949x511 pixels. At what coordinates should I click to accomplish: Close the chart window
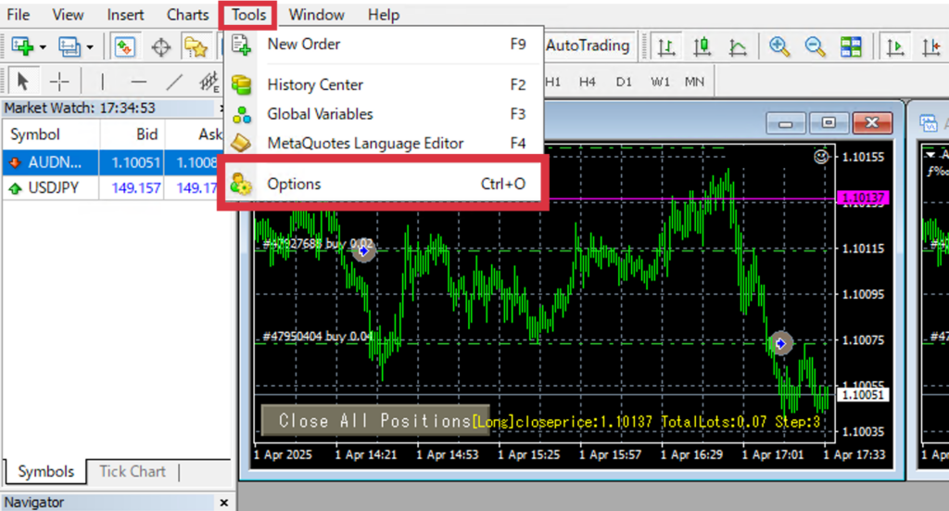click(x=871, y=123)
